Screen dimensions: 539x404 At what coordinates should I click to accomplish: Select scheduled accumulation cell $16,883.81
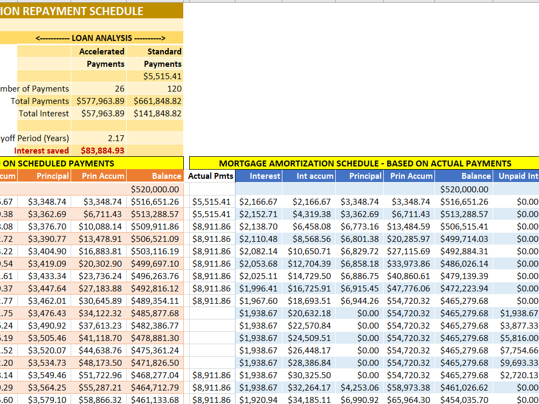click(x=99, y=251)
